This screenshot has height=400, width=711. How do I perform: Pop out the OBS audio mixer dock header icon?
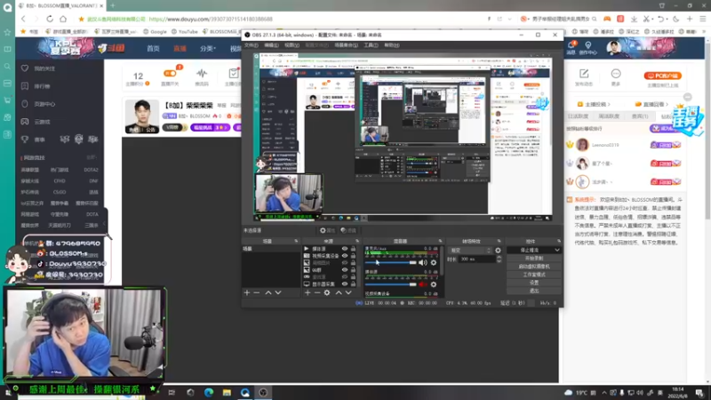tap(440, 241)
